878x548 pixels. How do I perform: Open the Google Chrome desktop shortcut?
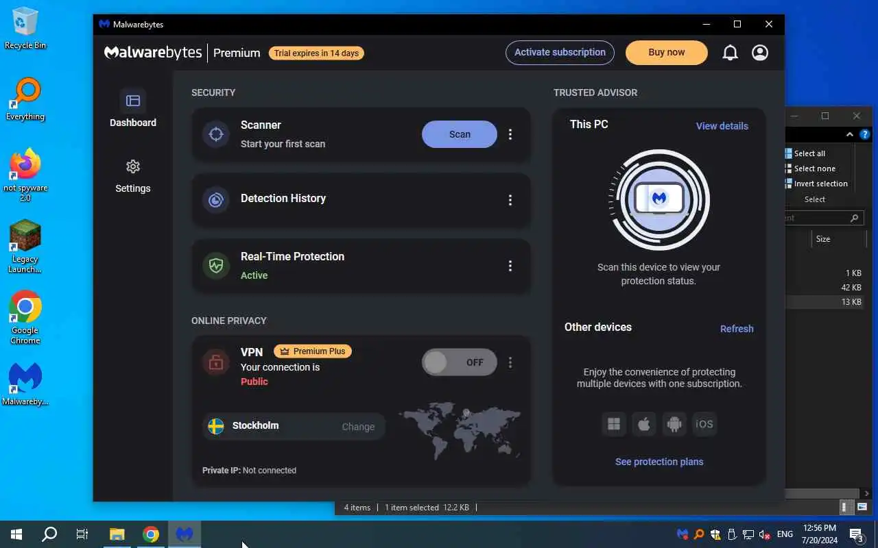click(x=25, y=318)
